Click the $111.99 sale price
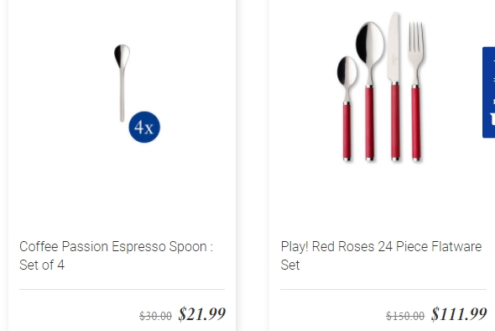 [x=459, y=314]
